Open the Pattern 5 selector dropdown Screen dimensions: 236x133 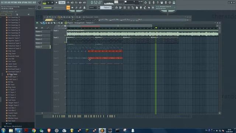[106, 7]
